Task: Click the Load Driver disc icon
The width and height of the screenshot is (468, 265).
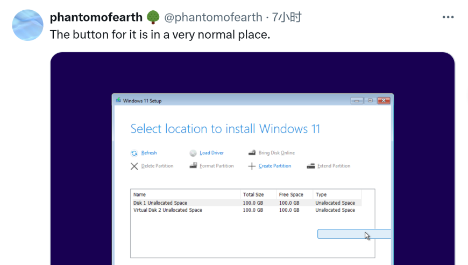Action: tap(193, 153)
